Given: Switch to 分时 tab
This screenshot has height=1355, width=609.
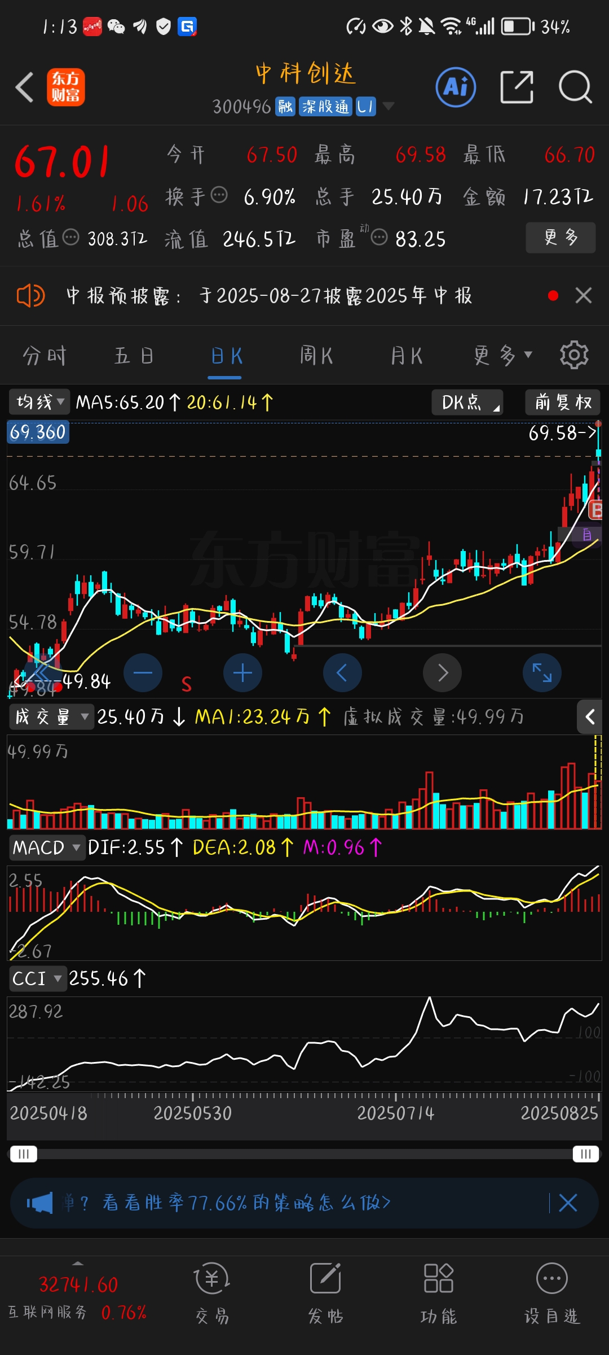Looking at the screenshot, I should point(45,356).
